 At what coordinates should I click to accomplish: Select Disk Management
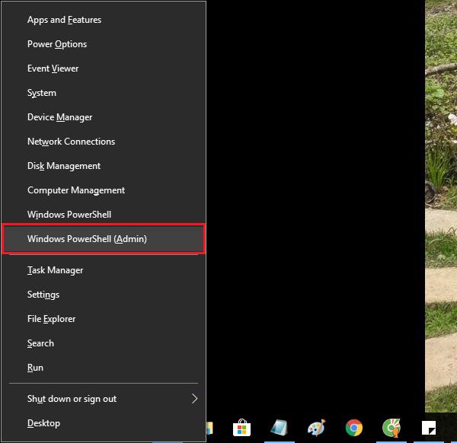point(64,166)
